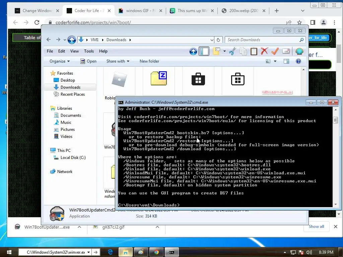Open the Tools menu in Explorer

89,51
